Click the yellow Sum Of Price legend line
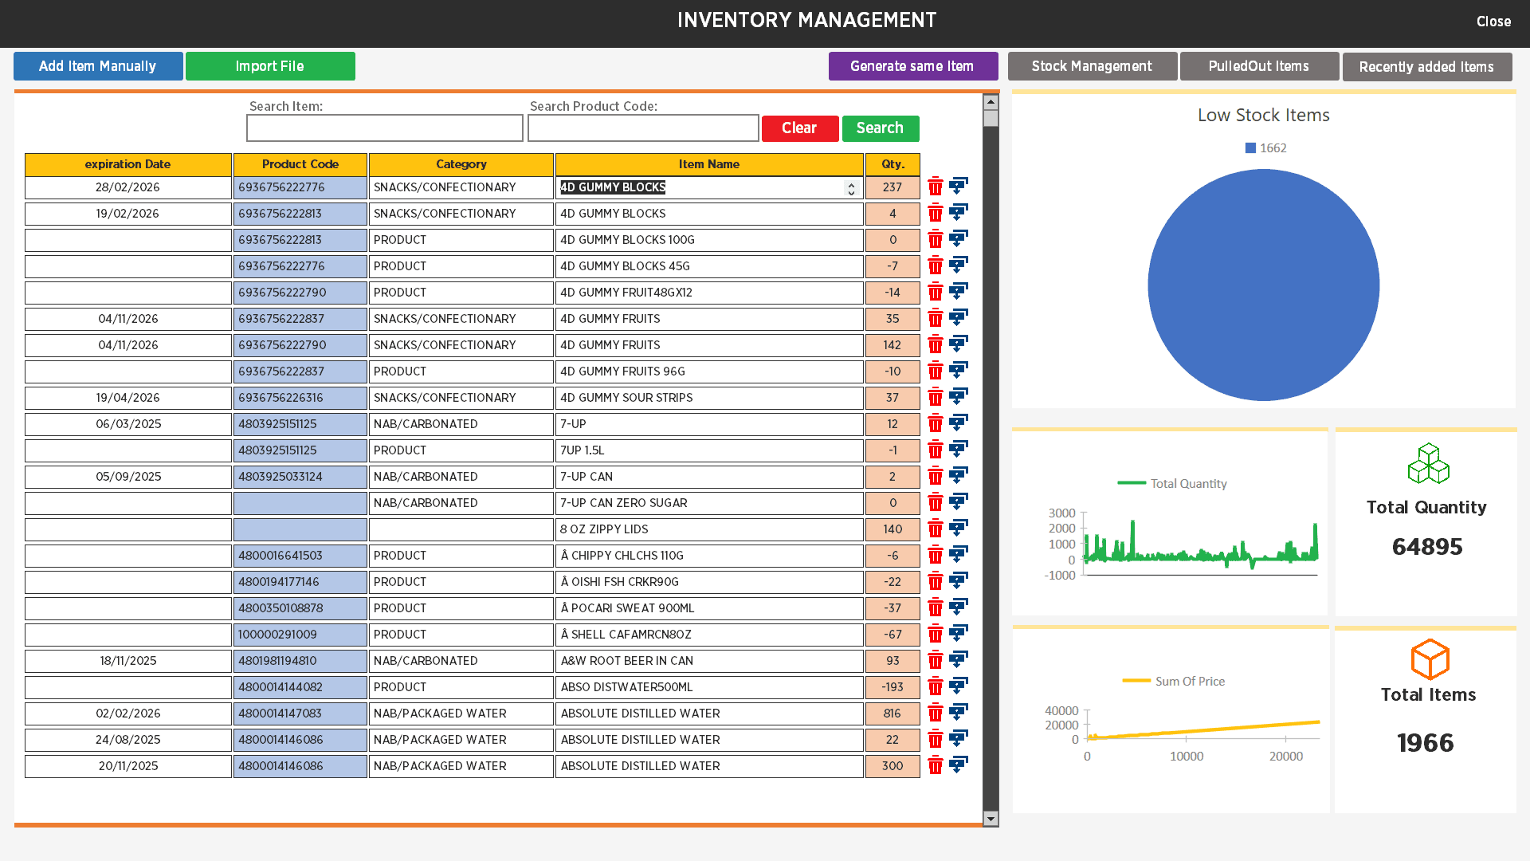This screenshot has height=861, width=1530. click(1136, 681)
